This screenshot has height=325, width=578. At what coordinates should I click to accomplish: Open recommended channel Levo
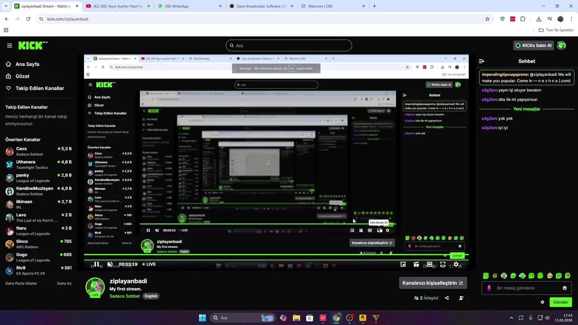[38, 218]
